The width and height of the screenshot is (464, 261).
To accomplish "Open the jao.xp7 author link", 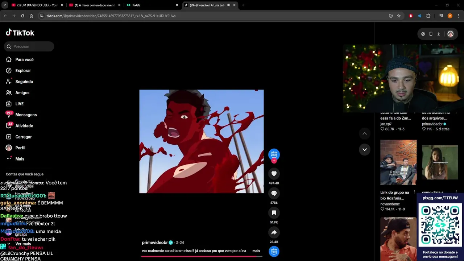I will click(386, 124).
